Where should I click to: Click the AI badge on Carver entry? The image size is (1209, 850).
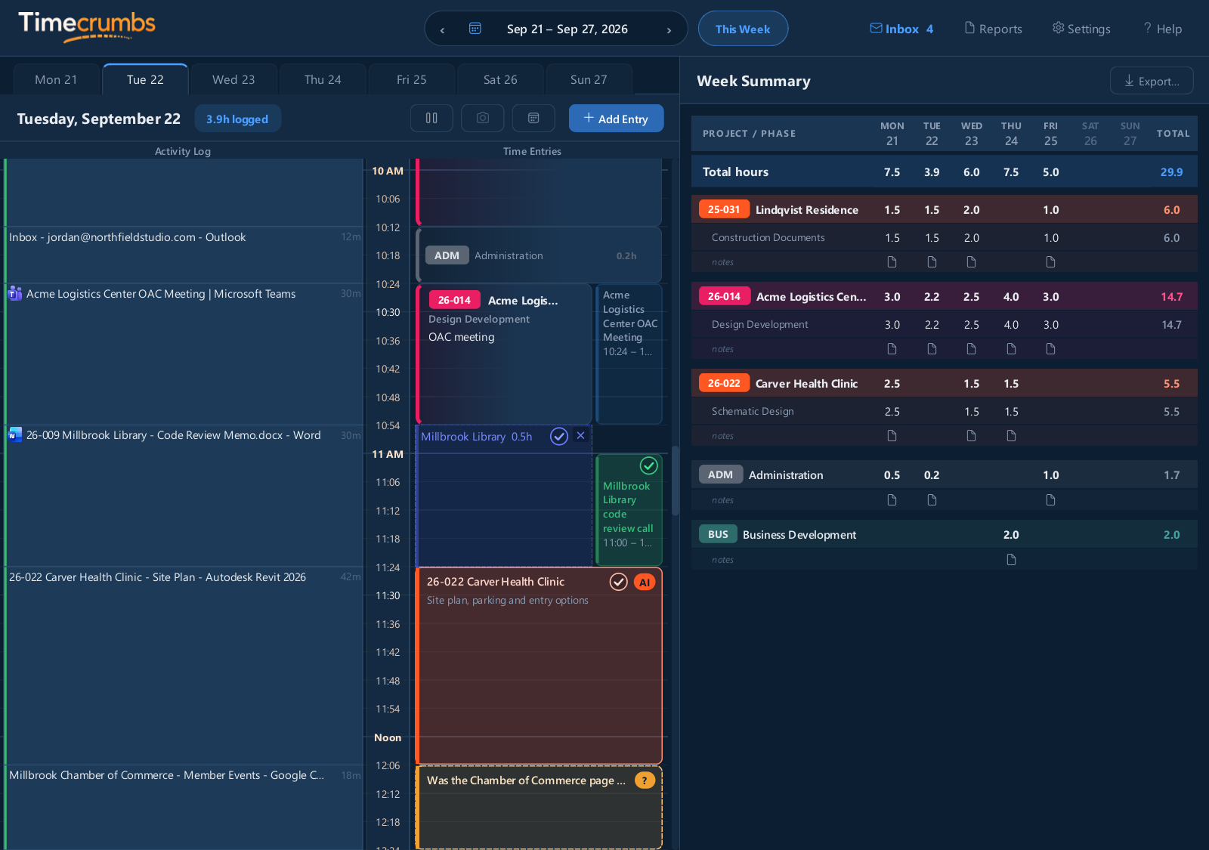click(645, 582)
